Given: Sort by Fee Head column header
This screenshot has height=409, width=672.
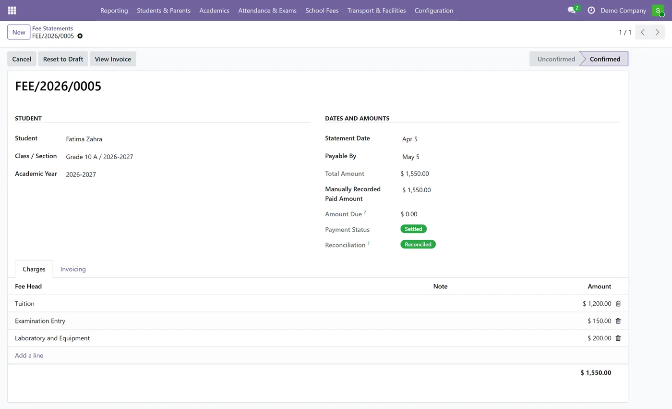Looking at the screenshot, I should (28, 286).
